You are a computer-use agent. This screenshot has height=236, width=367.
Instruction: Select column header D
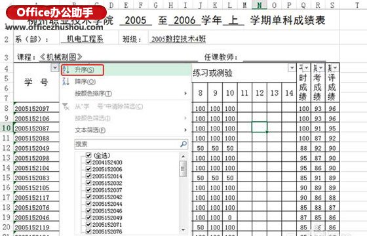111,5
